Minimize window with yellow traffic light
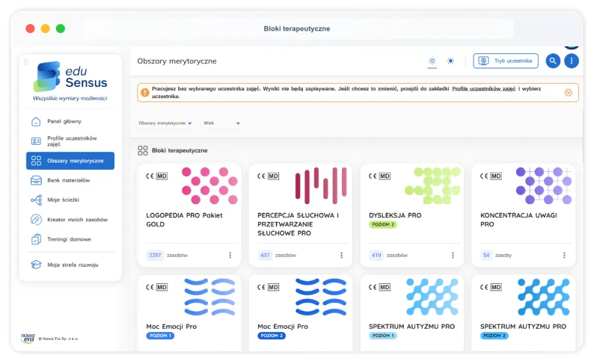The height and width of the screenshot is (361, 594). tap(46, 29)
